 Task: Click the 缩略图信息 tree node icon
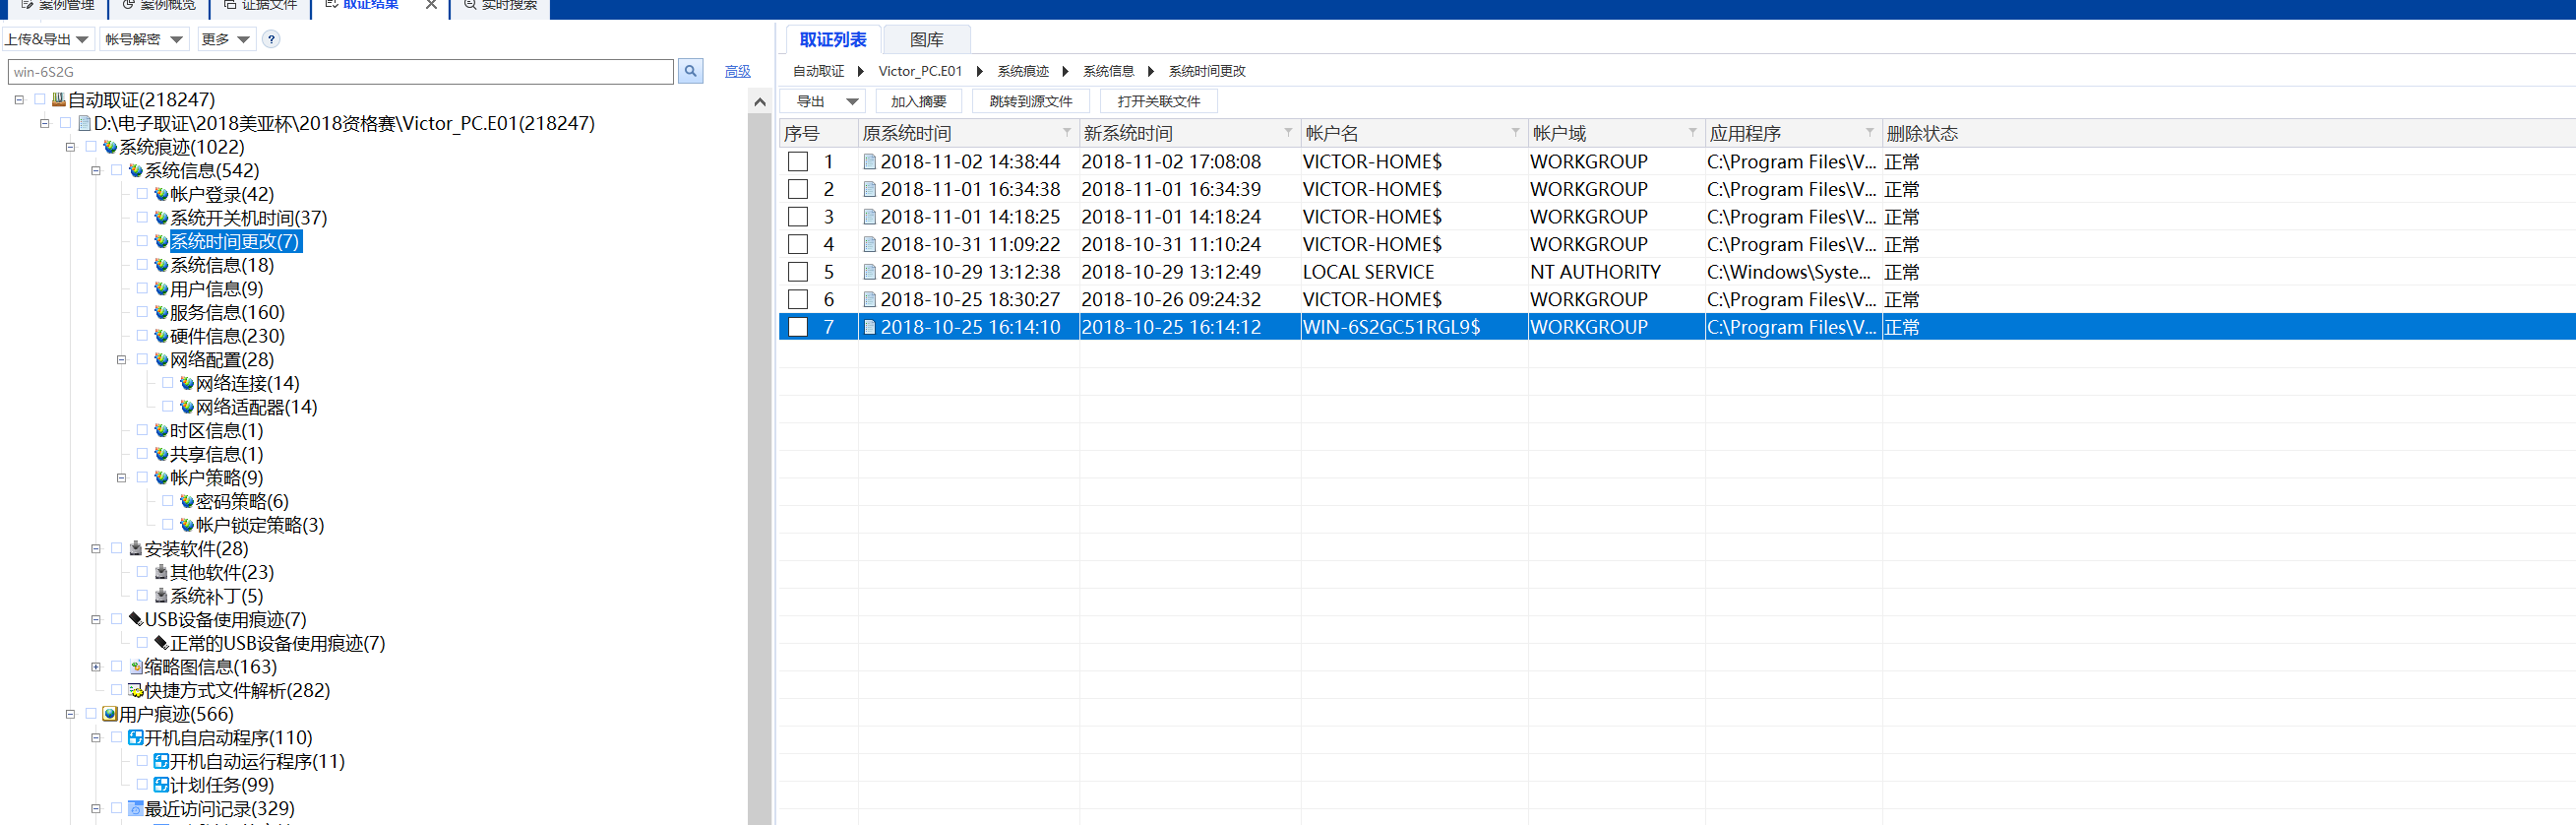click(x=135, y=667)
